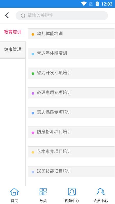Focus the 请输入关键字 search field
Viewport: 115px width, 204px height.
click(62, 16)
